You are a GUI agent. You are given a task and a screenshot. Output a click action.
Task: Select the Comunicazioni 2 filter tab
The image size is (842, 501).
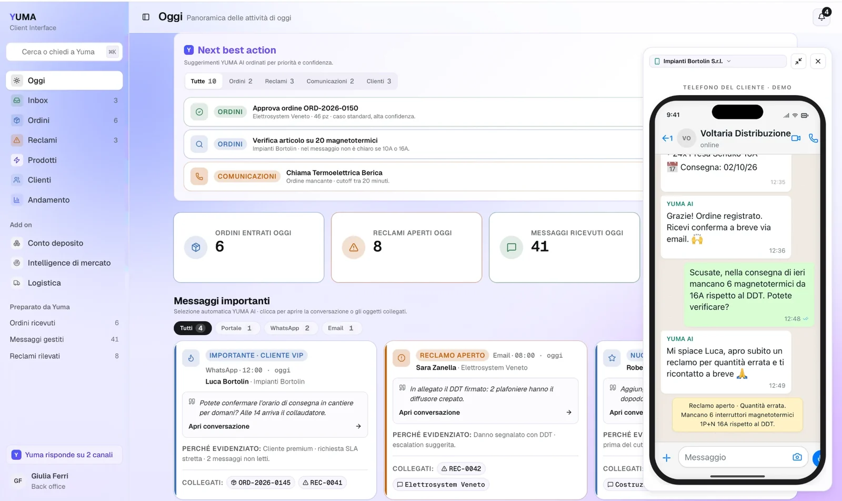pos(330,81)
